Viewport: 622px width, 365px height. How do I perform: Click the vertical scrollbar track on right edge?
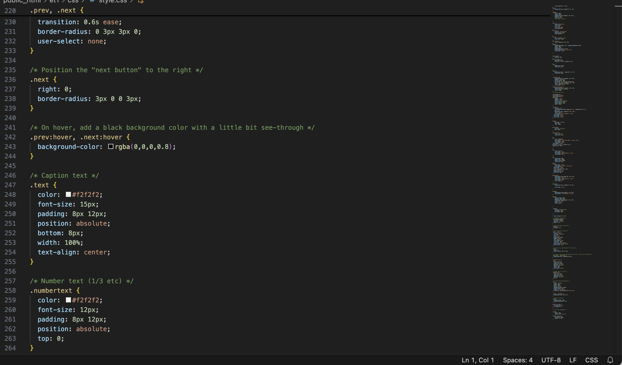pos(618,186)
